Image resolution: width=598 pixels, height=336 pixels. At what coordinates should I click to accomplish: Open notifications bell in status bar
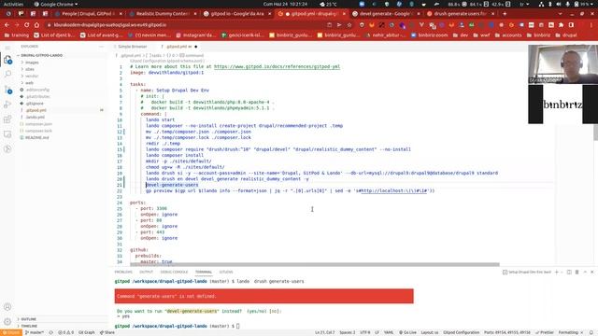591,332
